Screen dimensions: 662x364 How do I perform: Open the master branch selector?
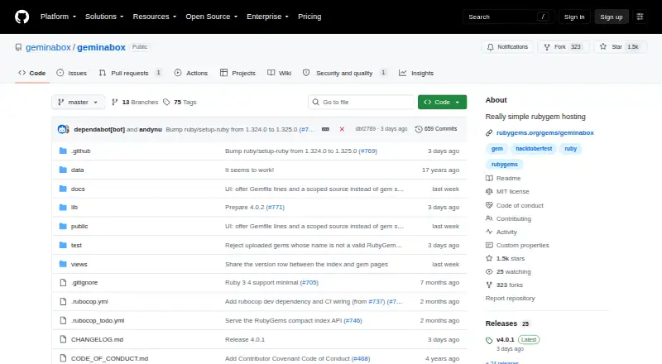pos(78,103)
